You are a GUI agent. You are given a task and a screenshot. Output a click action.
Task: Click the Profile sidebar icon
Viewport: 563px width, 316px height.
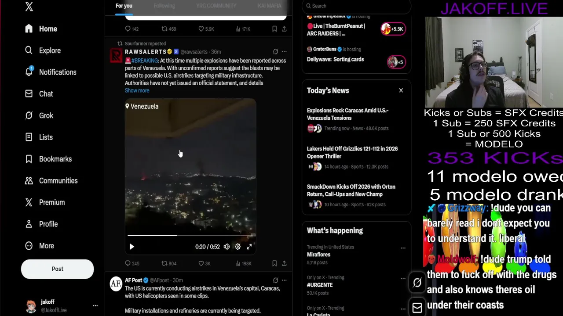pos(29,224)
